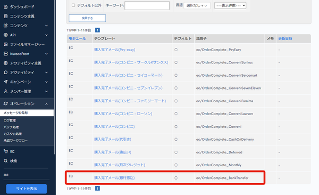This screenshot has height=195, width=319.
Task: Click page 1 in bottom pagination
Action: [97, 189]
